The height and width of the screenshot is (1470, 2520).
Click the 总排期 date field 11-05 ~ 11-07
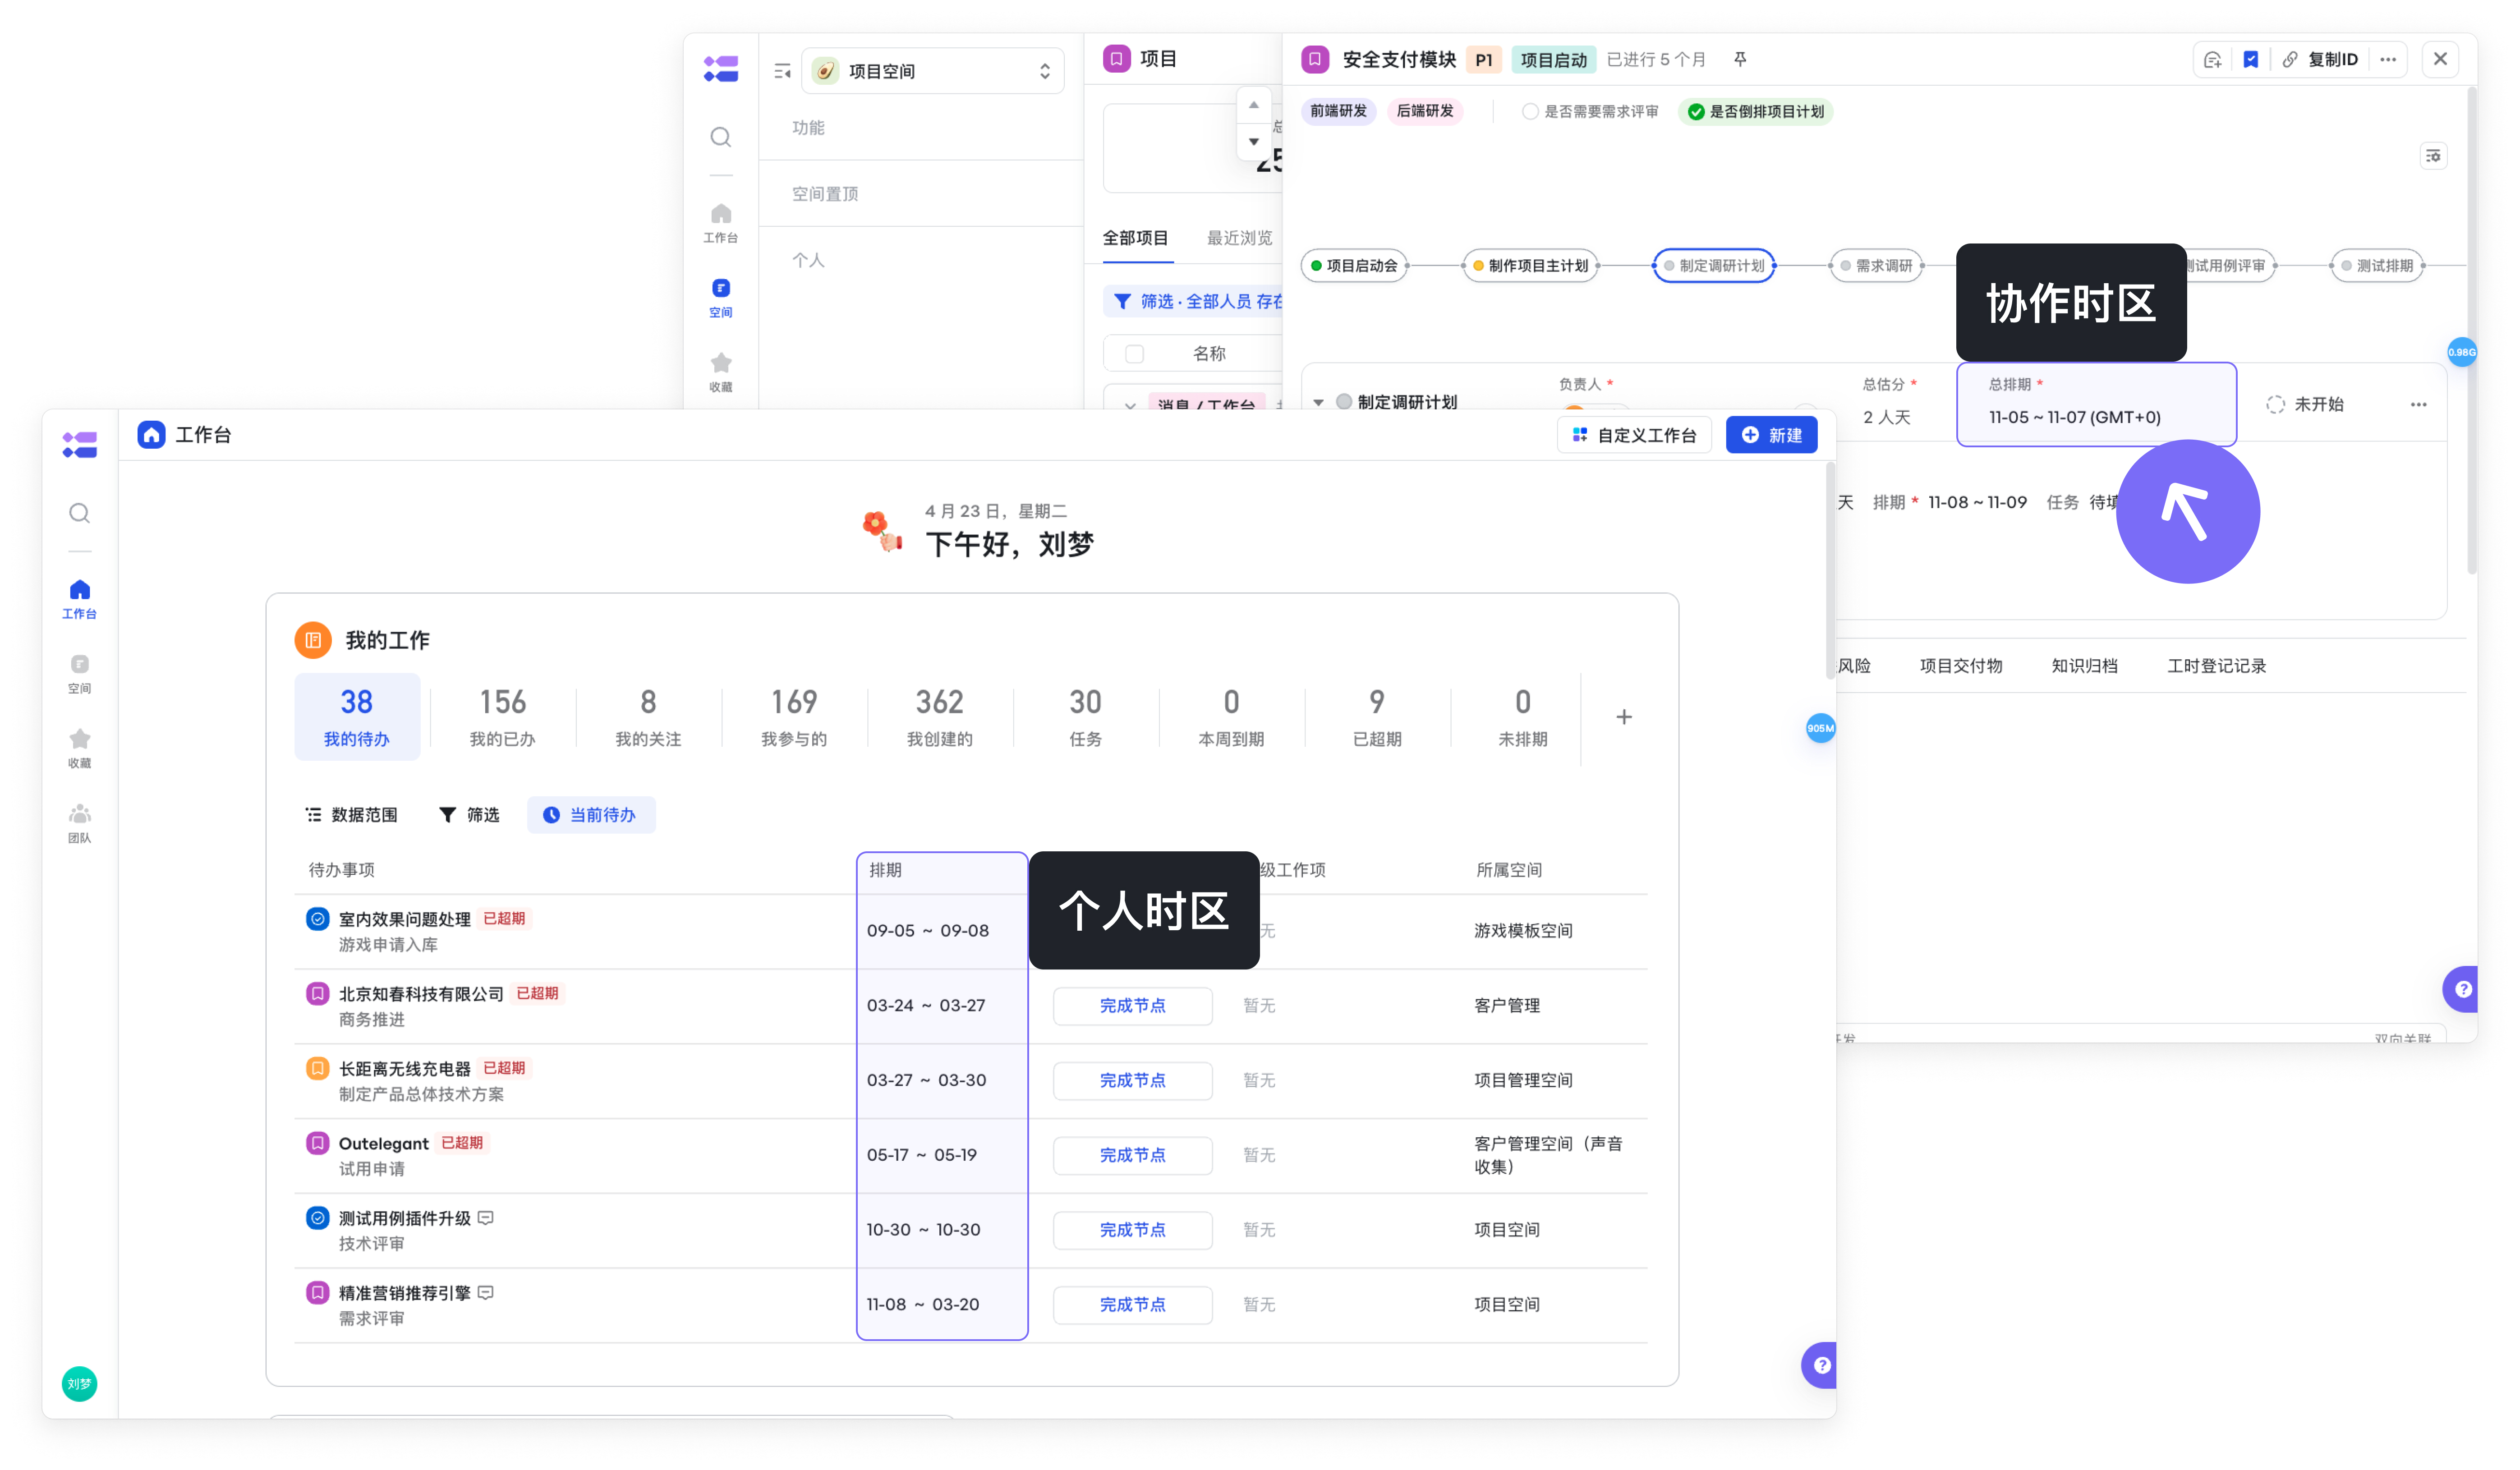[2096, 404]
